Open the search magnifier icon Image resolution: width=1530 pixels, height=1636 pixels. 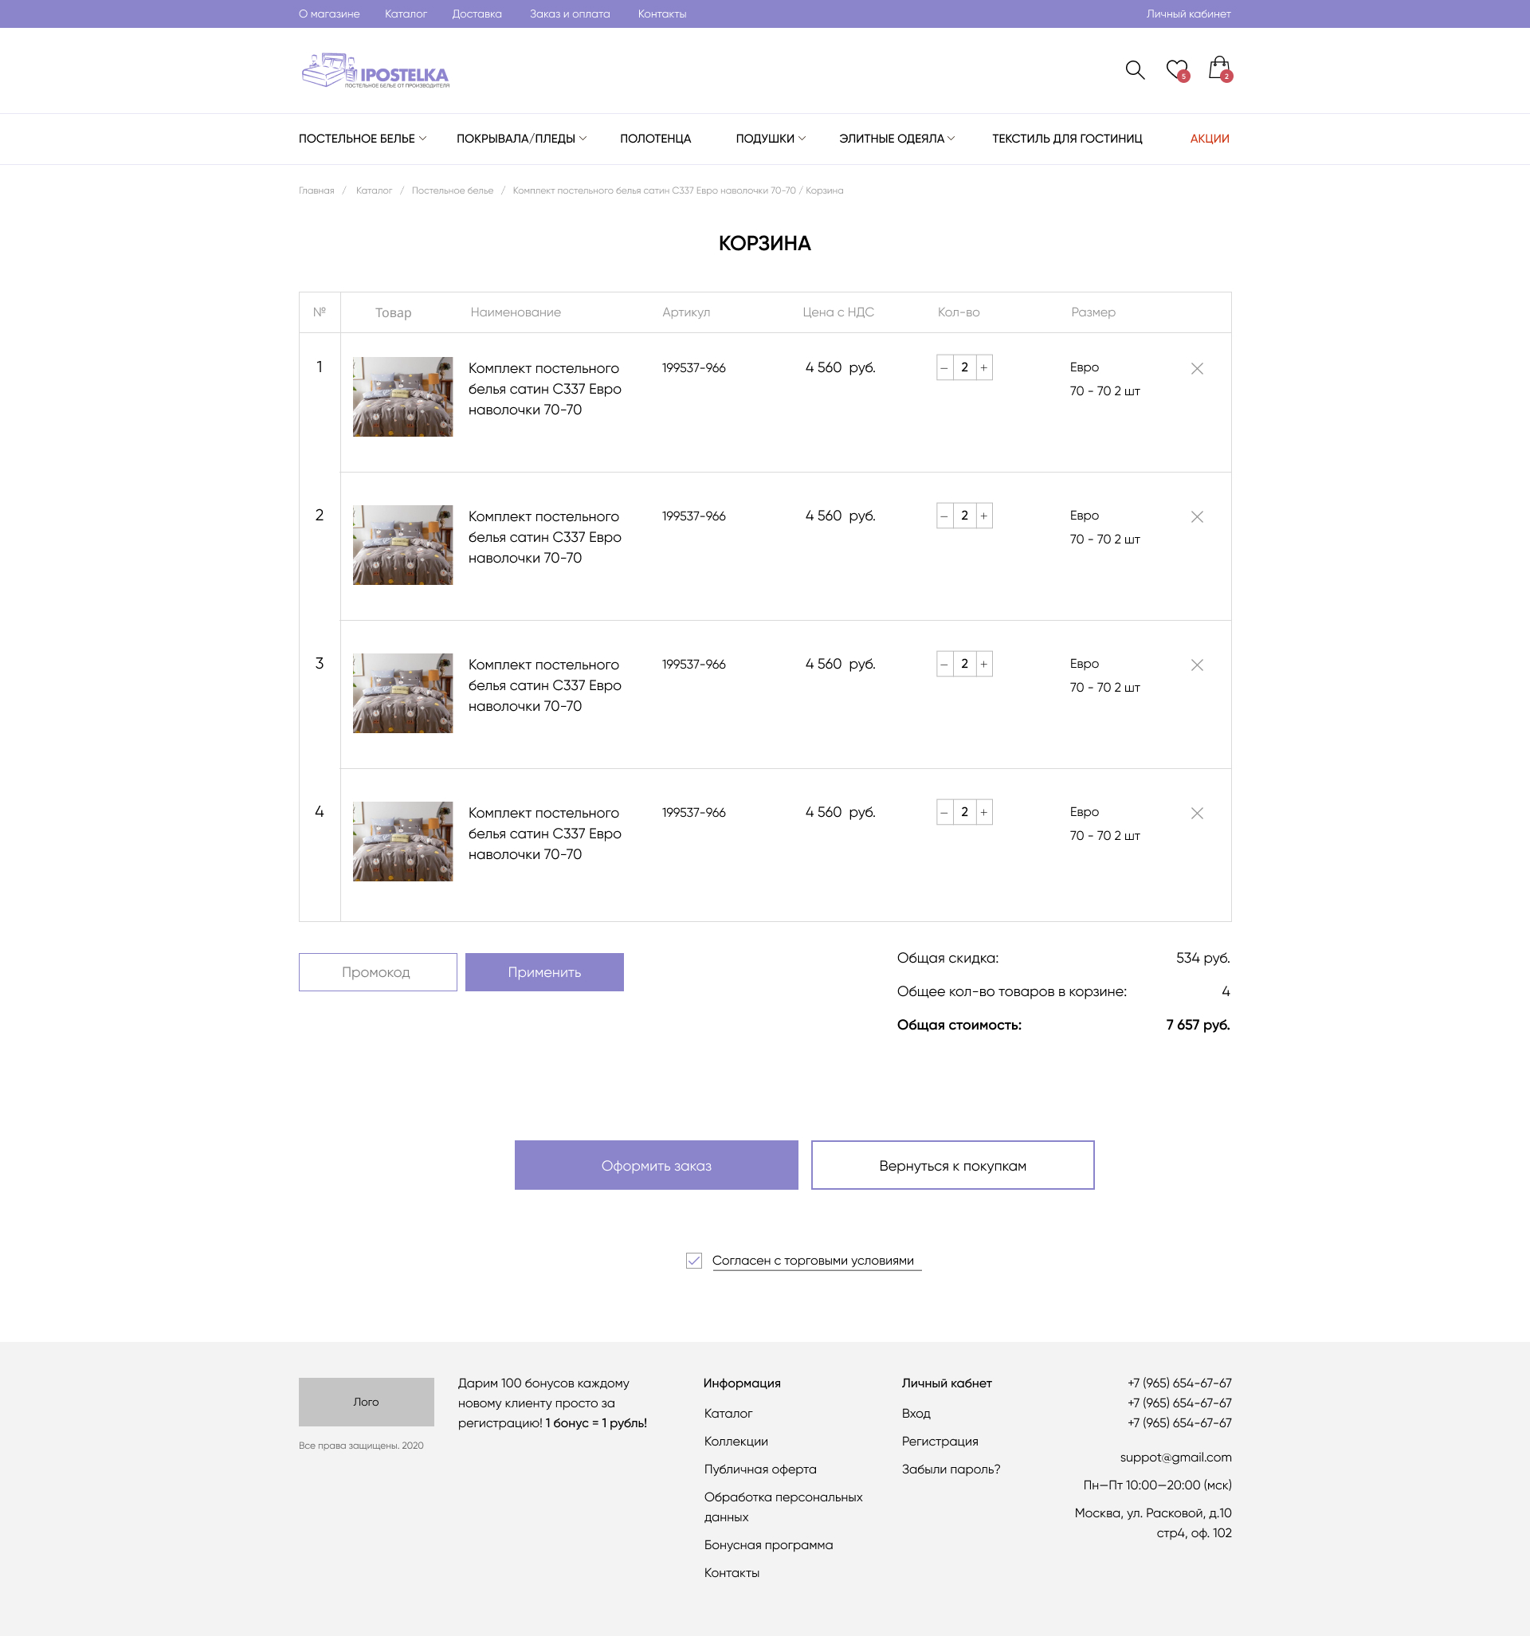coord(1134,70)
